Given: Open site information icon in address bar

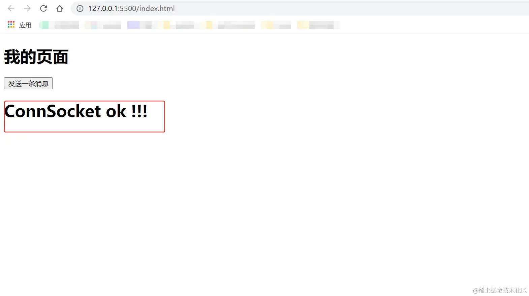Looking at the screenshot, I should coord(80,9).
